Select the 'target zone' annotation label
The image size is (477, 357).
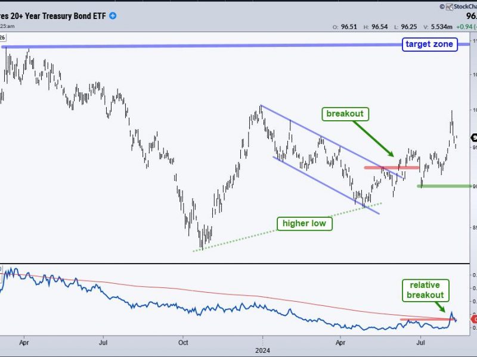(x=429, y=44)
